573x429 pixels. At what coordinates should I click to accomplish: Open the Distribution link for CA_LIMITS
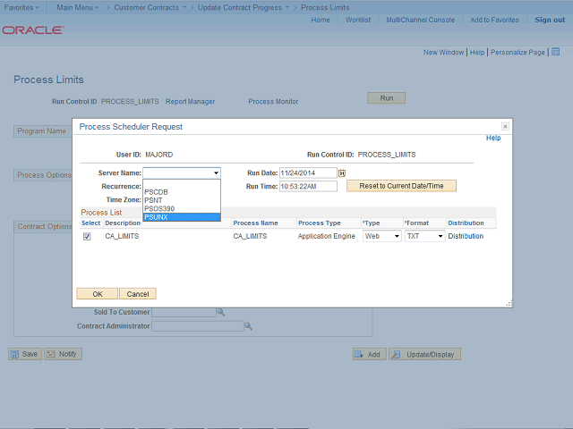pyautogui.click(x=466, y=237)
